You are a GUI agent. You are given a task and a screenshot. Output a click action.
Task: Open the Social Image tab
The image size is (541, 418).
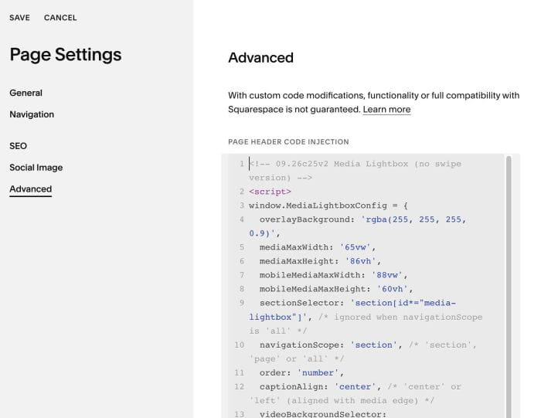coord(36,167)
